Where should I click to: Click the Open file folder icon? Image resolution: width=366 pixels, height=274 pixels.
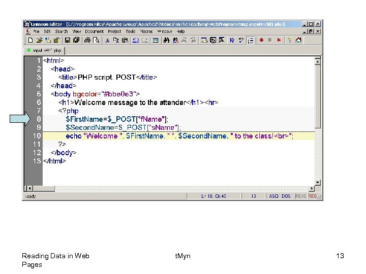39,40
